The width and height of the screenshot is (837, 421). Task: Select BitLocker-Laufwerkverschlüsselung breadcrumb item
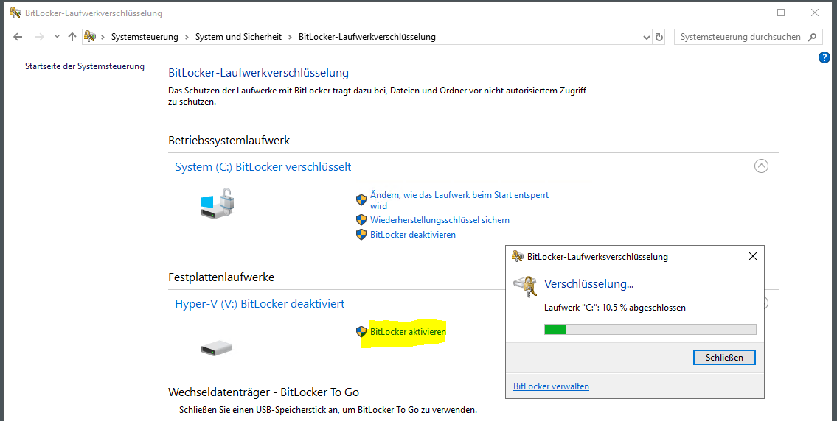point(367,37)
